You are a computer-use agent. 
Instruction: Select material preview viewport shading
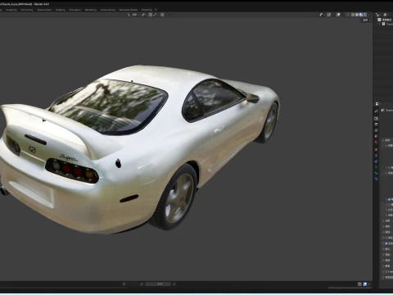(361, 15)
